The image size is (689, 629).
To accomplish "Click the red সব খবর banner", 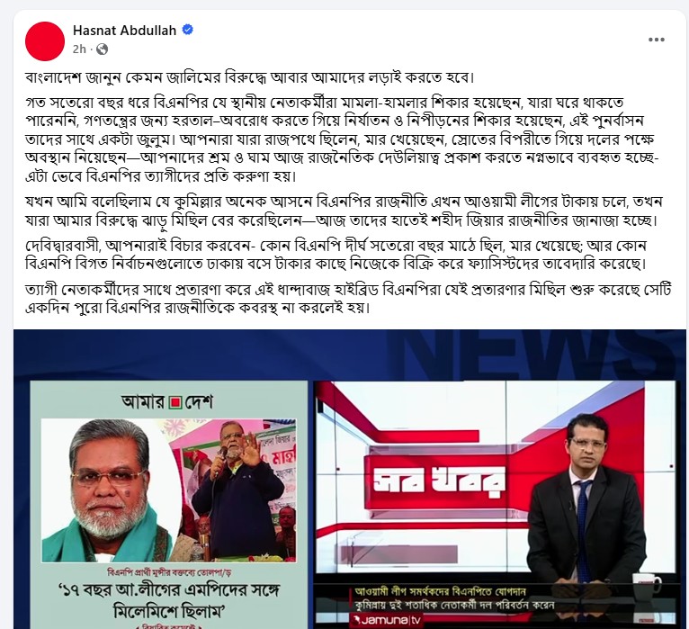I will [440, 481].
